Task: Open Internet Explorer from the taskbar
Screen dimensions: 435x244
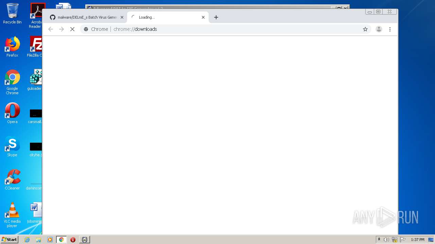Action: point(27,240)
